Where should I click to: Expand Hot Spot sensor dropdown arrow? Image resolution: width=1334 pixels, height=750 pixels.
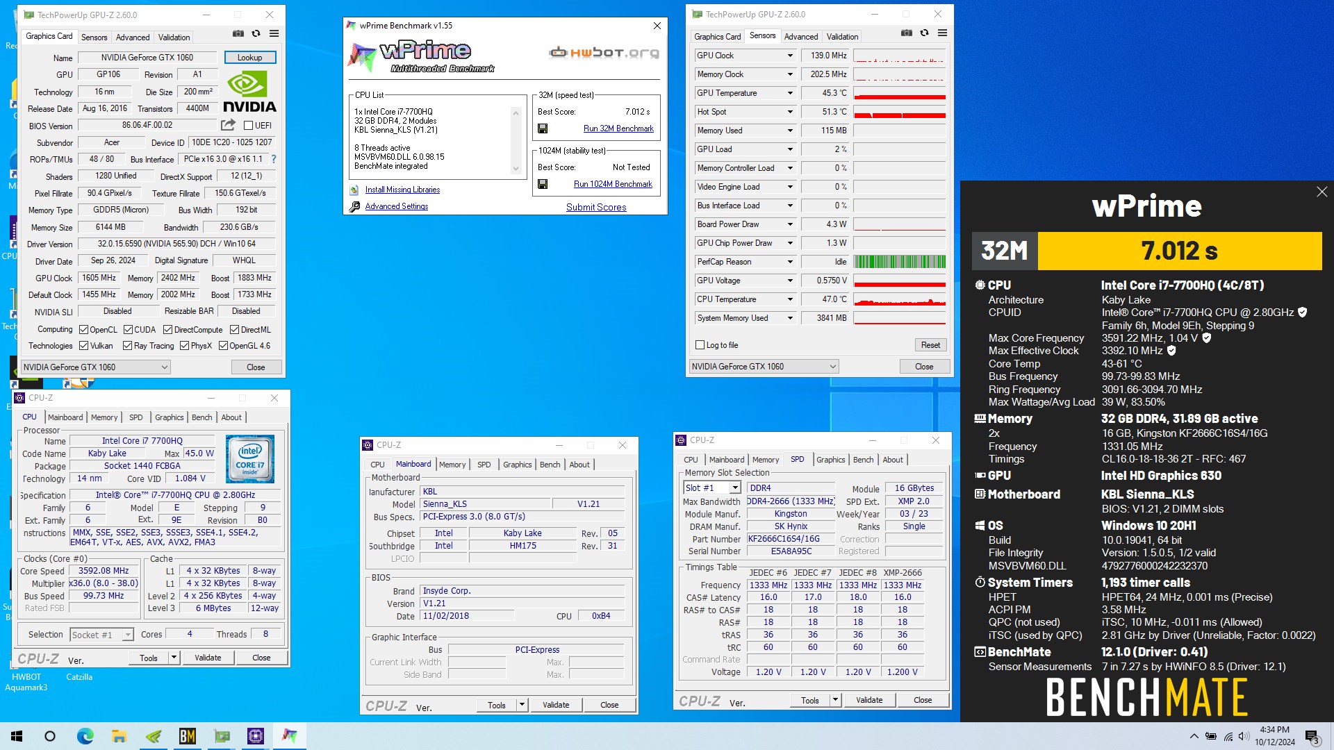790,112
